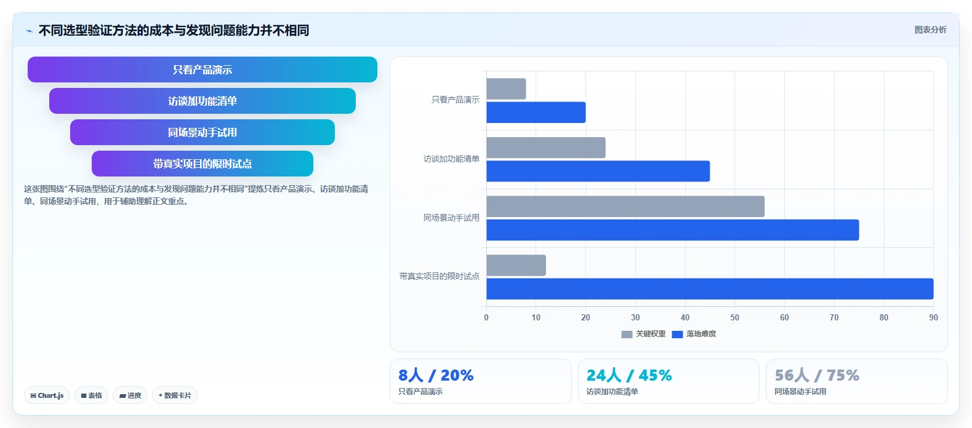
Task: Open the 56人 / 75% data card
Action: (x=857, y=381)
